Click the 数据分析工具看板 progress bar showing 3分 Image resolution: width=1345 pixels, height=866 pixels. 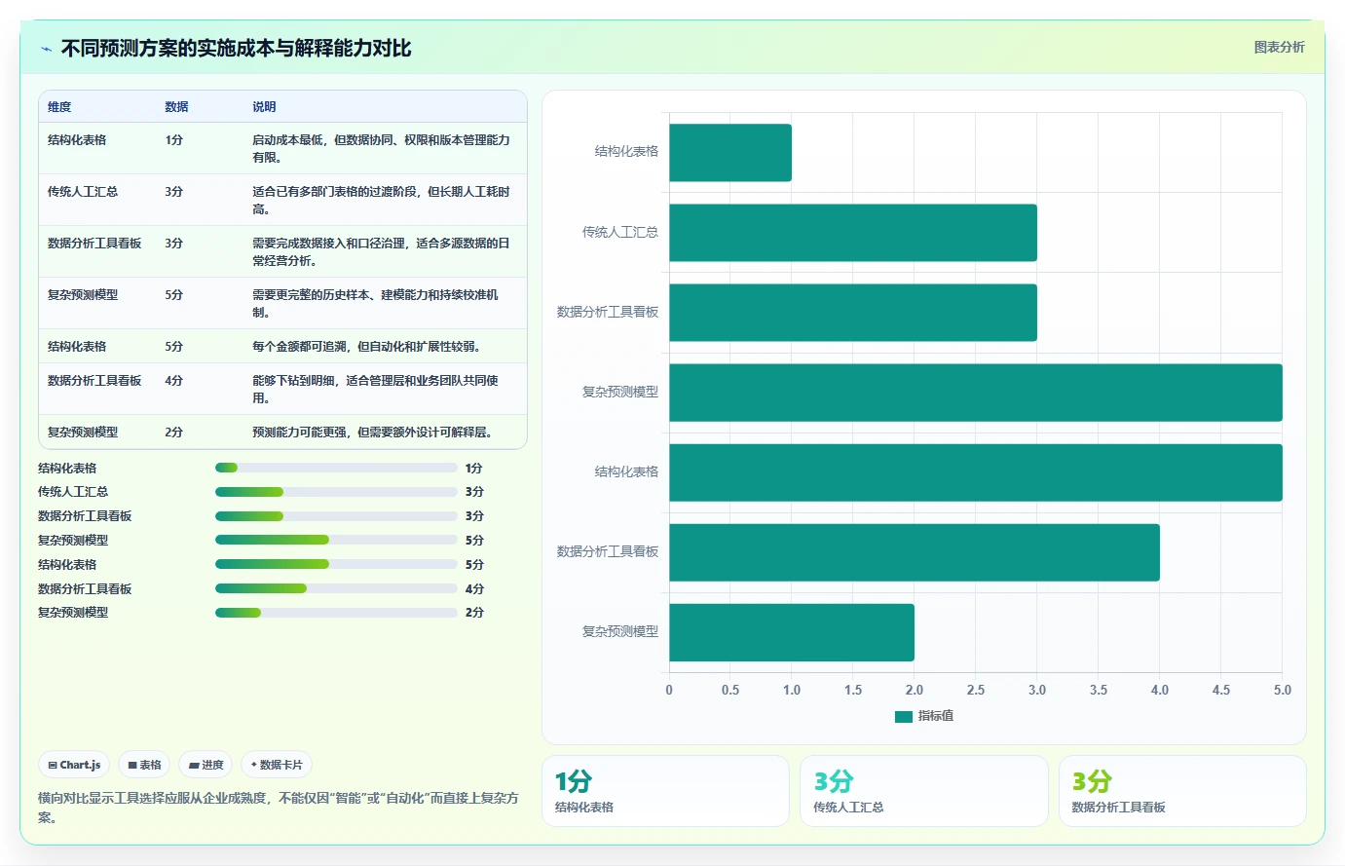[x=336, y=516]
